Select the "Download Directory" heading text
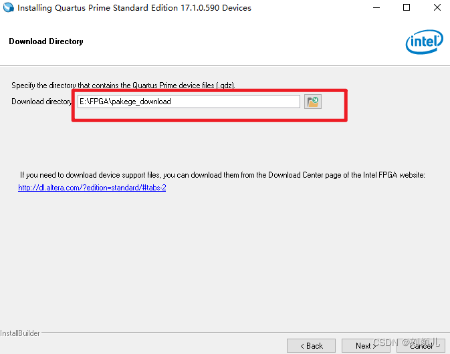 (x=46, y=41)
